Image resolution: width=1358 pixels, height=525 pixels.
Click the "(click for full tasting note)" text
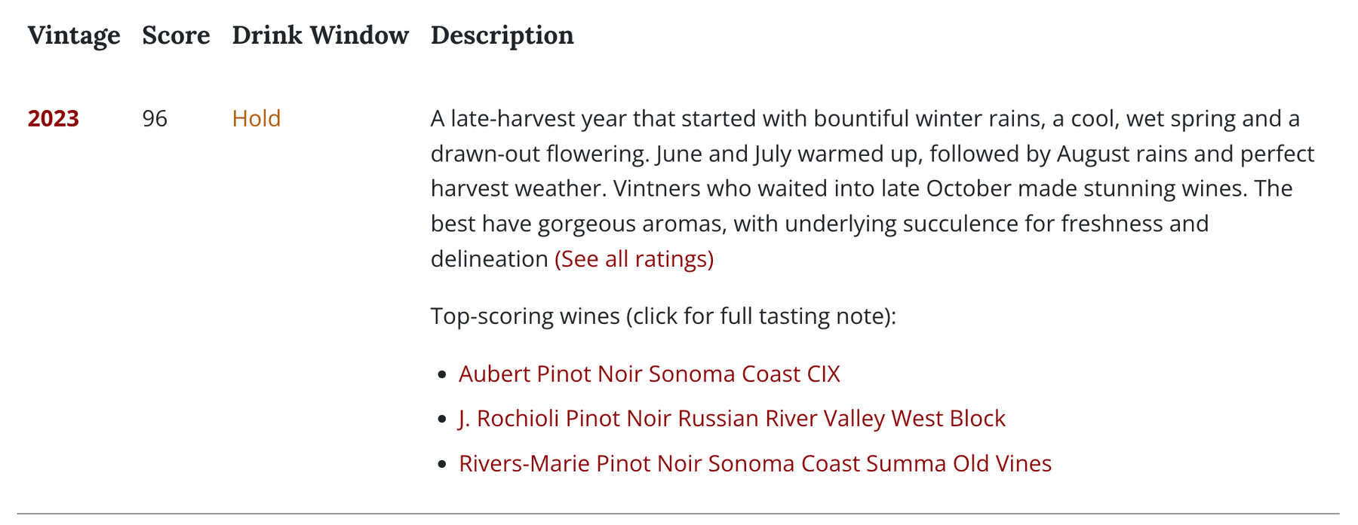[760, 316]
